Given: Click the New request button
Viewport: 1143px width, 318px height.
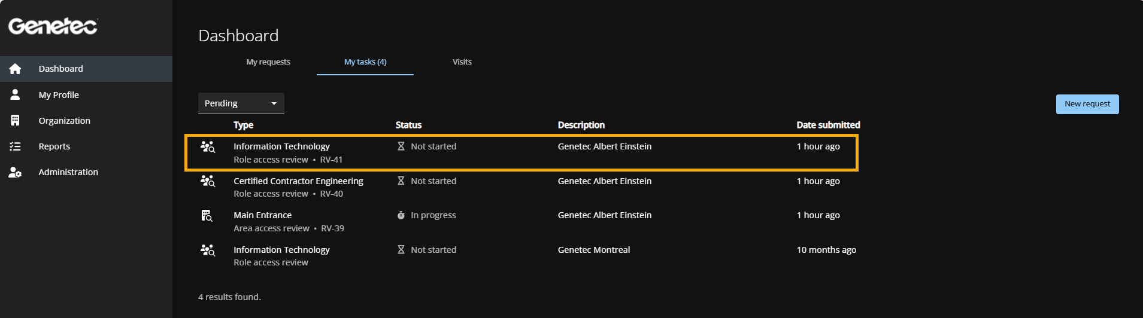Looking at the screenshot, I should tap(1087, 104).
